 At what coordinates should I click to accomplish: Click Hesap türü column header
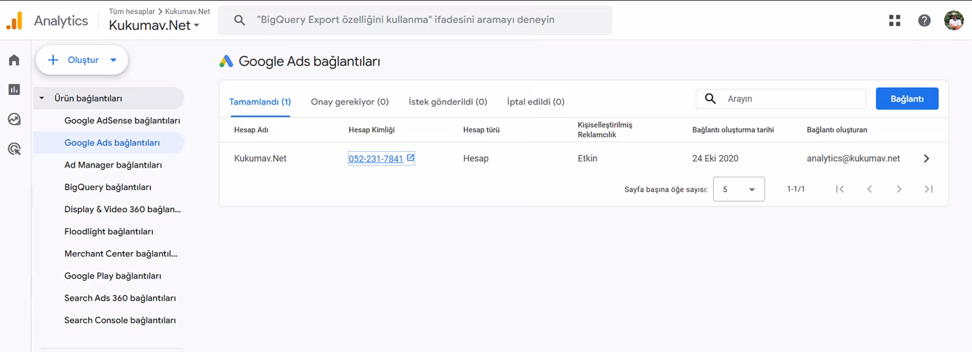click(x=481, y=130)
